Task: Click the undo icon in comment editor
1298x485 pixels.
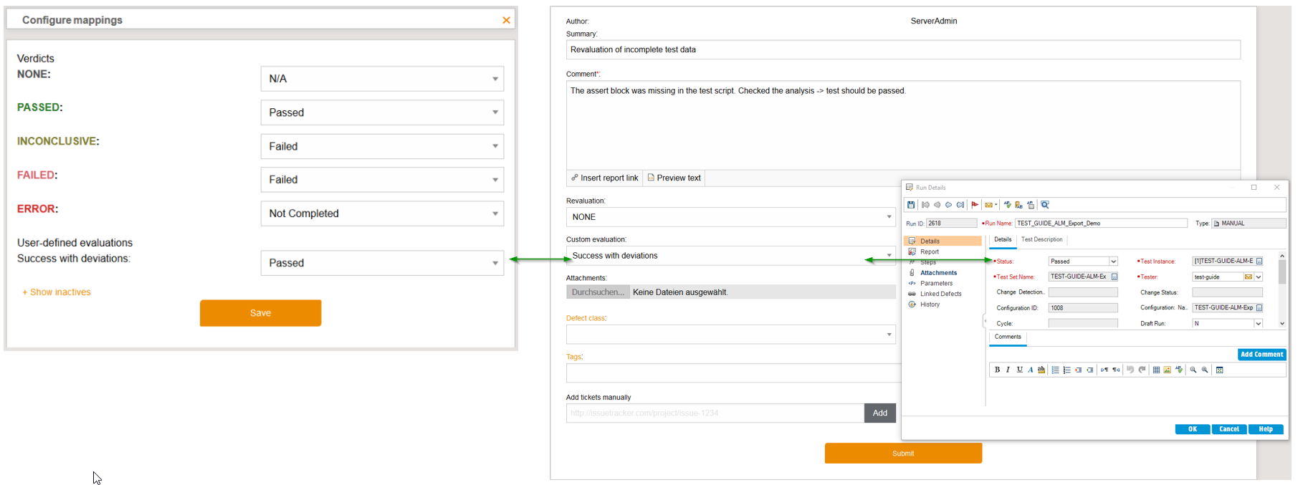Action: [x=1130, y=370]
